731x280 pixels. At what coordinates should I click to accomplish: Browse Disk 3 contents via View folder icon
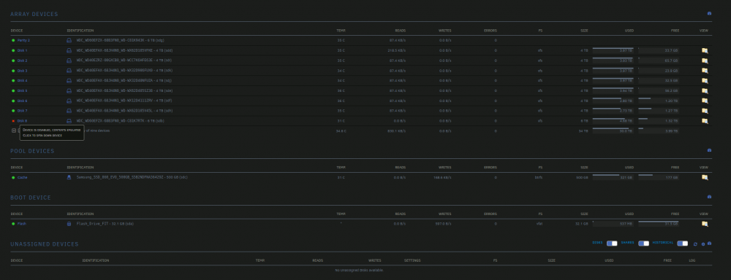pyautogui.click(x=705, y=71)
